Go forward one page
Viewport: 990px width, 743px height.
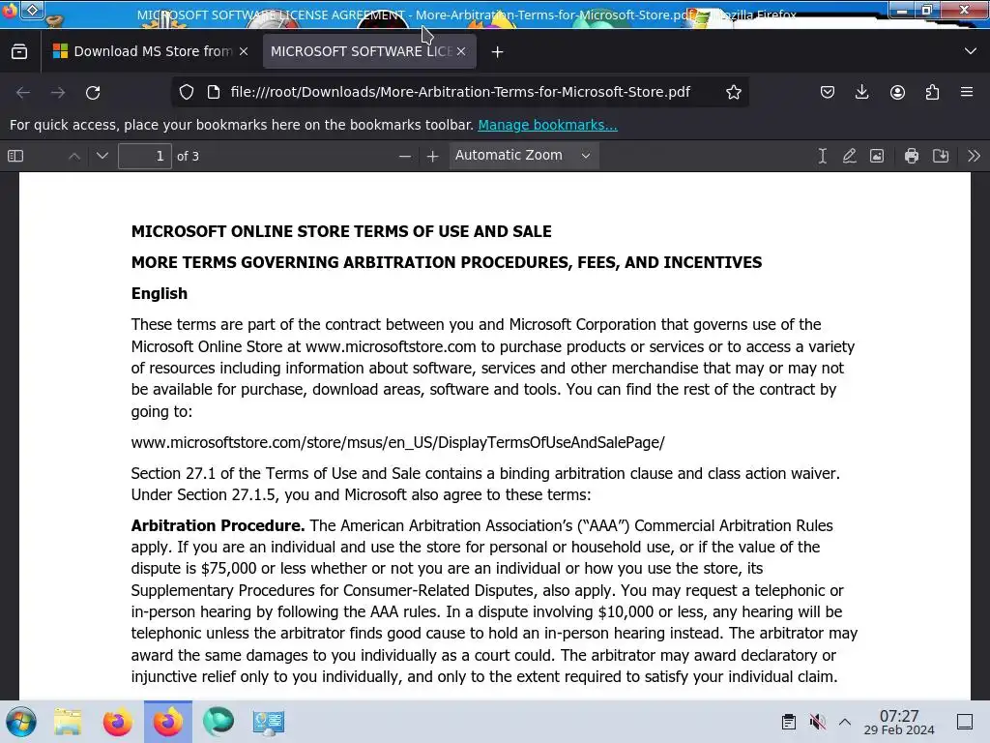58,93
